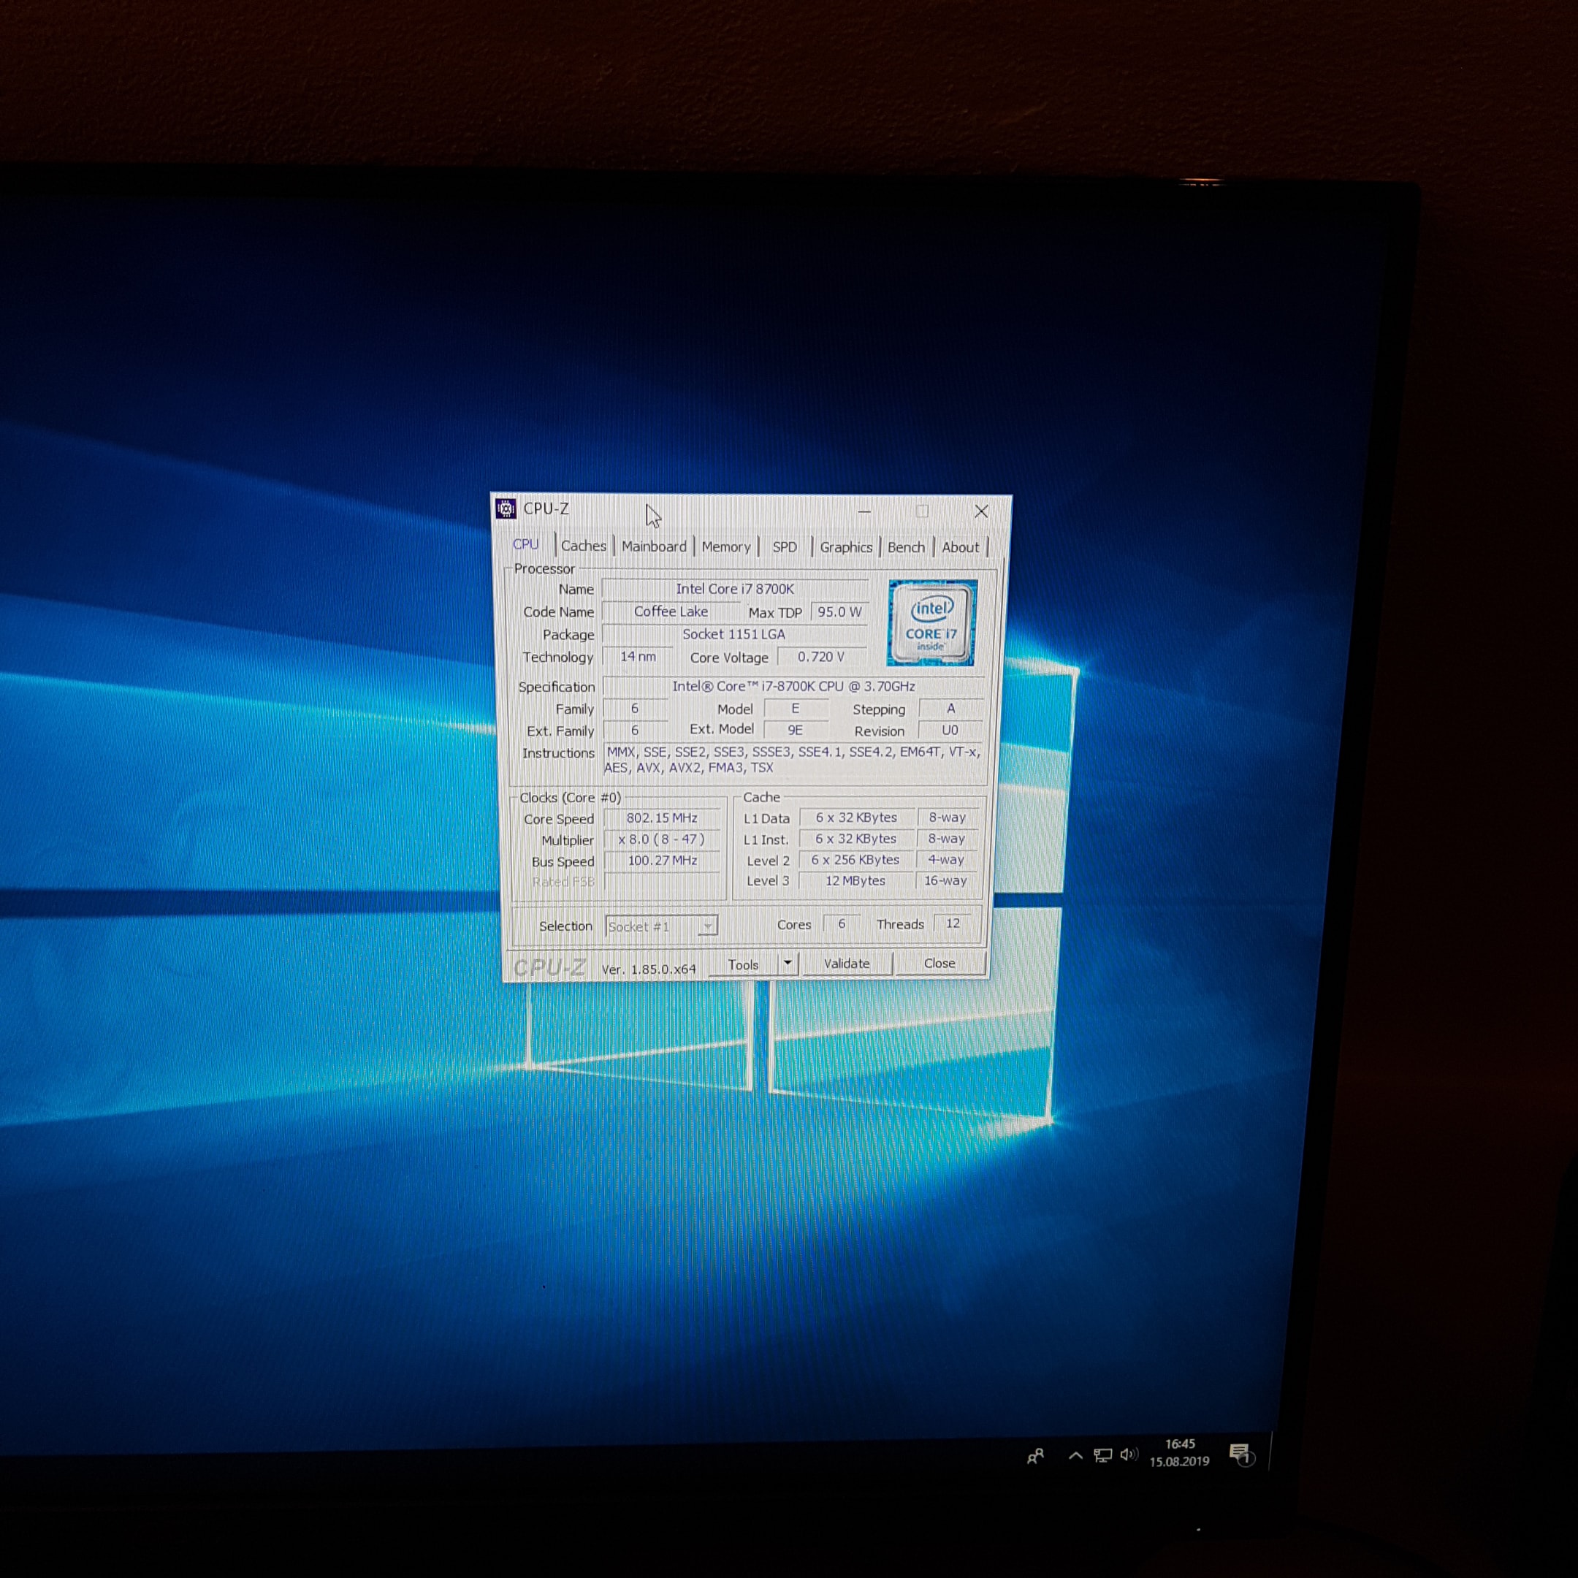The width and height of the screenshot is (1578, 1578).
Task: Select the SPD tab
Action: [784, 547]
